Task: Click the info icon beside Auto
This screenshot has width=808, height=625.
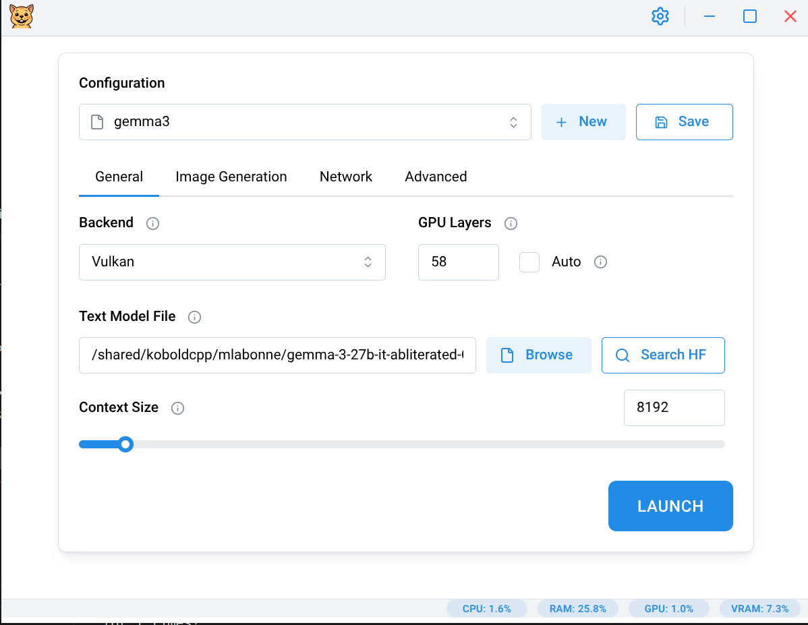Action: 600,262
